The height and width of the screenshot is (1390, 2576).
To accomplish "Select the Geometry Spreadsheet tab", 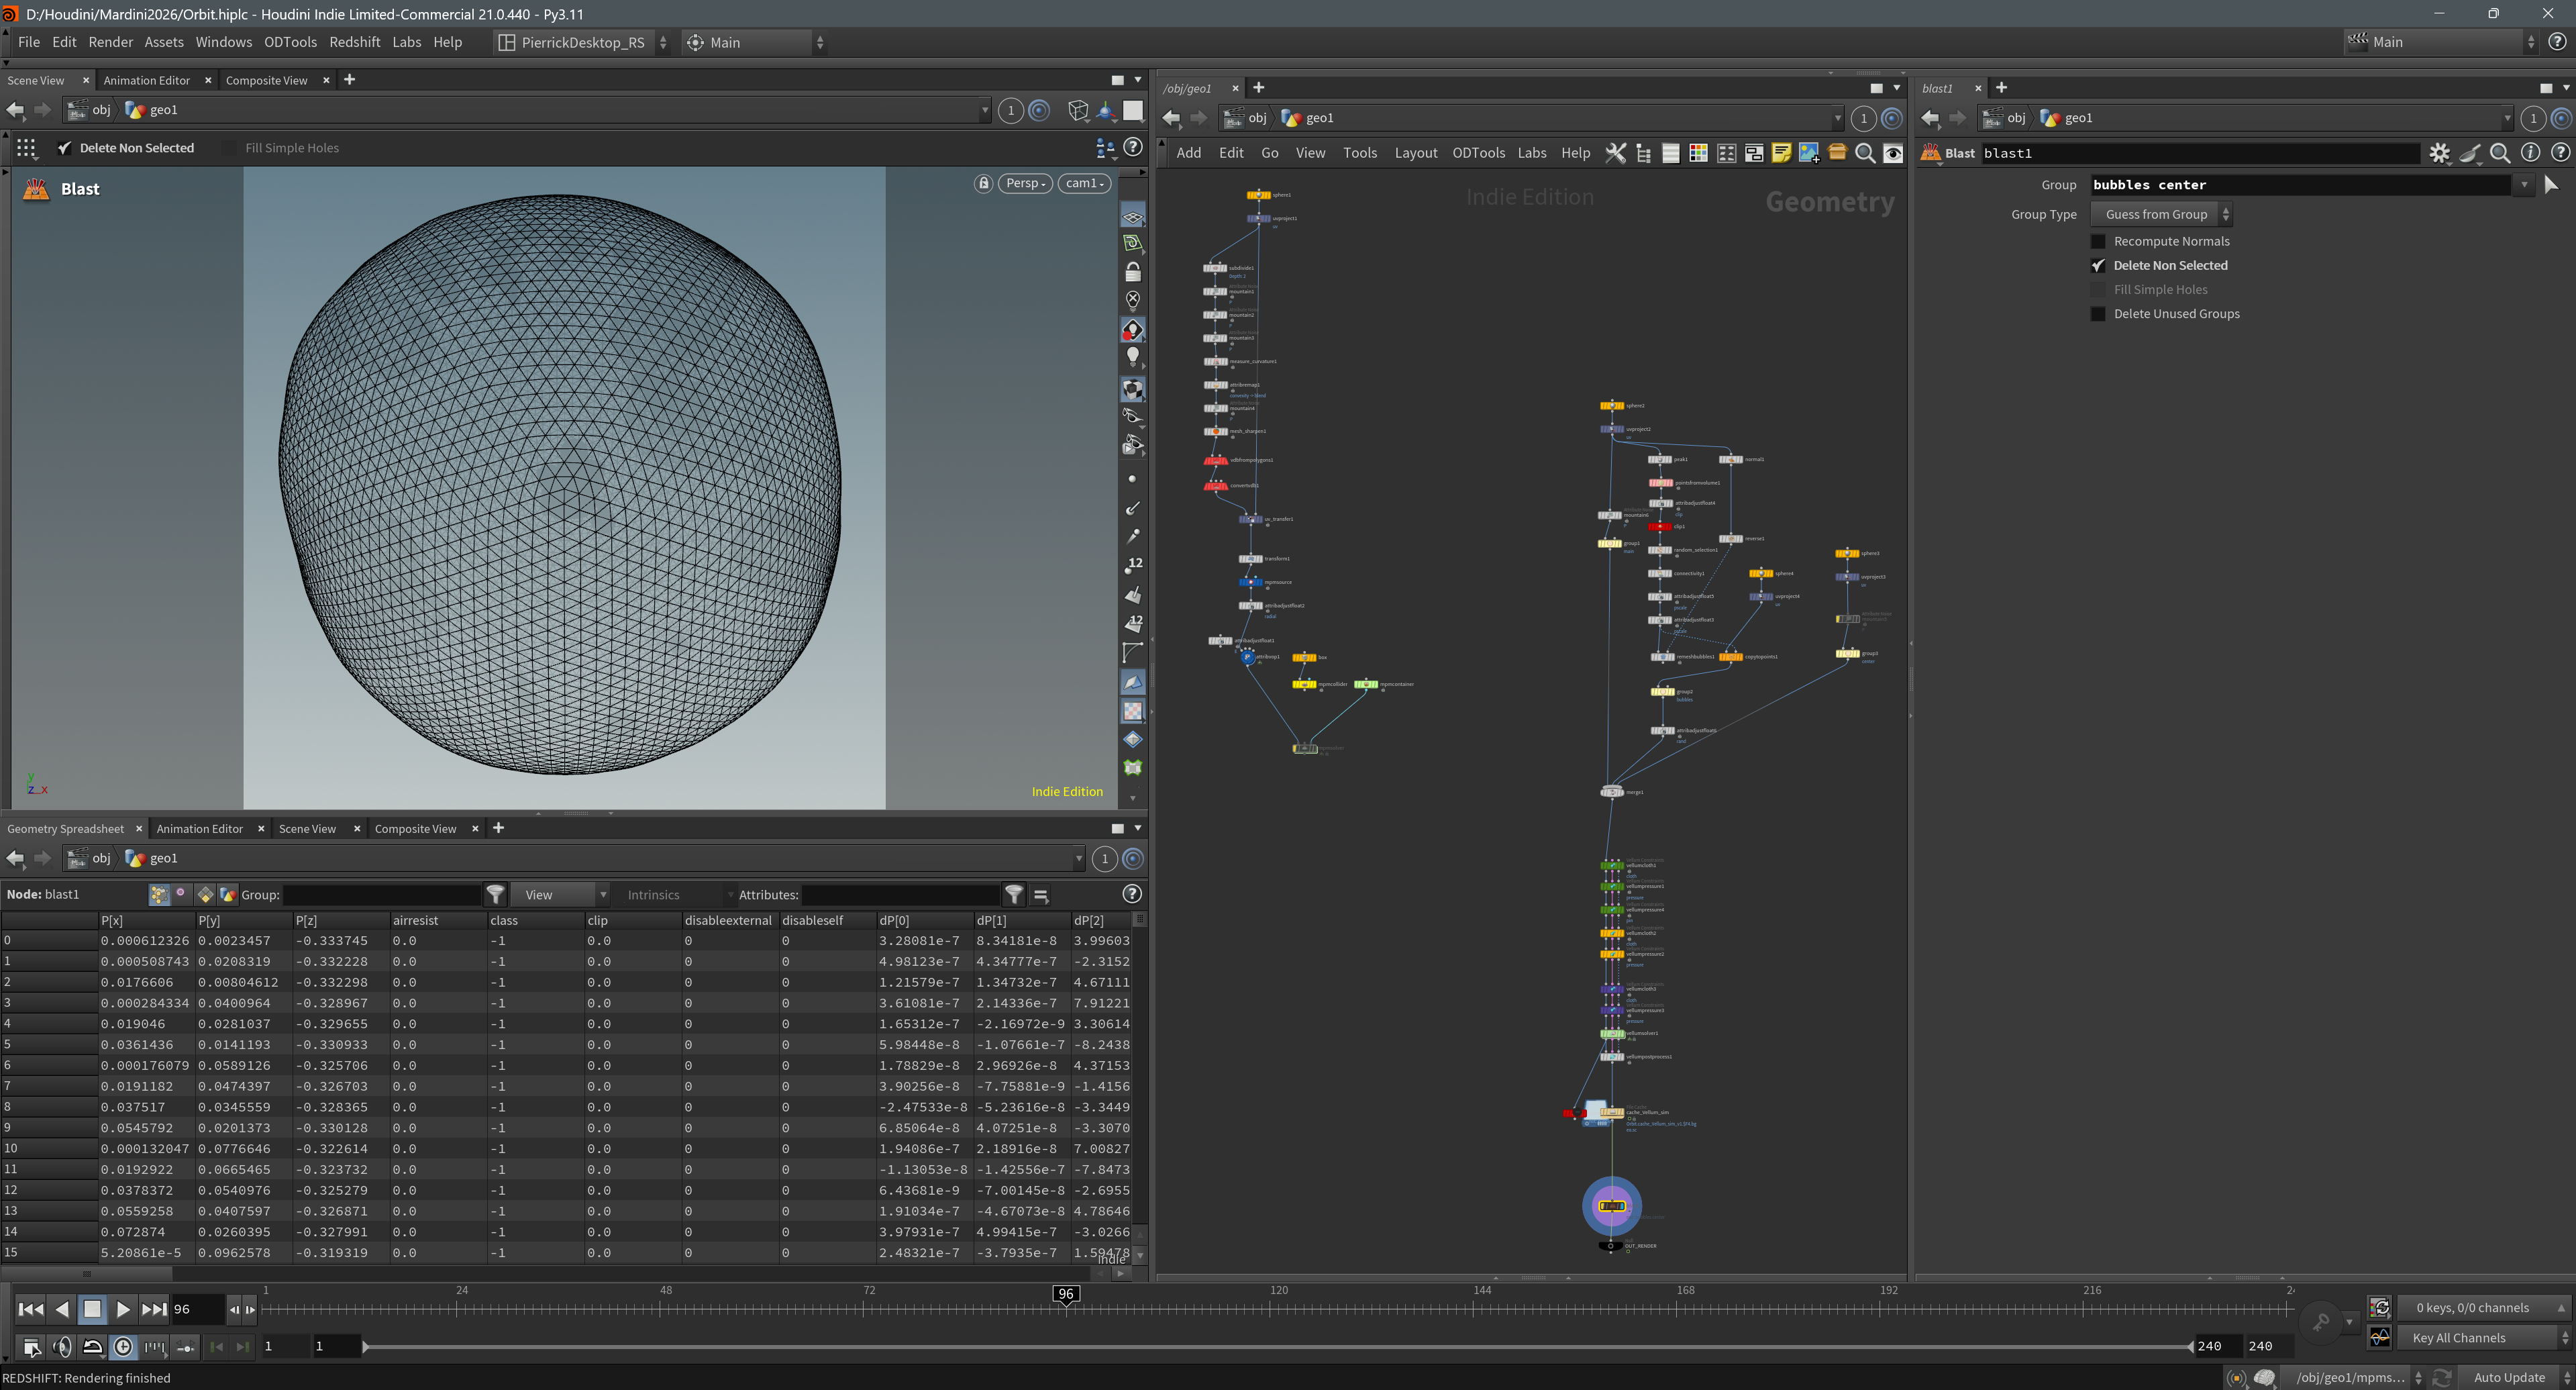I will coord(66,828).
